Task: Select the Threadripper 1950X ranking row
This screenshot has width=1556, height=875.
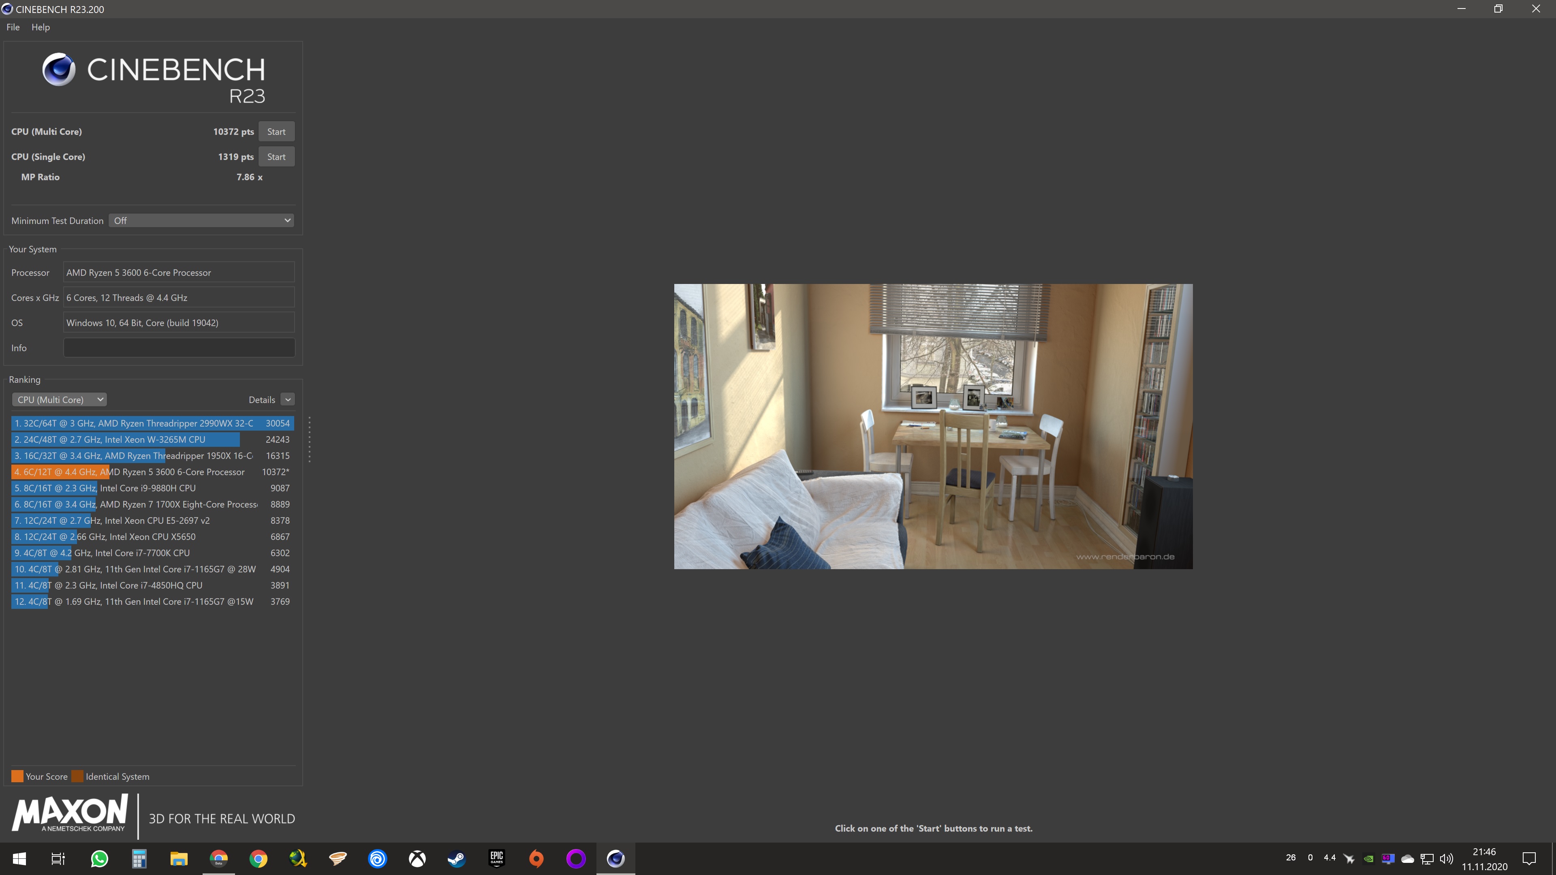Action: (152, 456)
